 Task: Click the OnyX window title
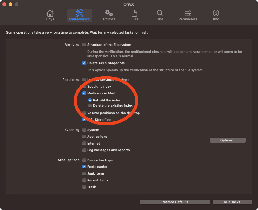click(x=129, y=4)
